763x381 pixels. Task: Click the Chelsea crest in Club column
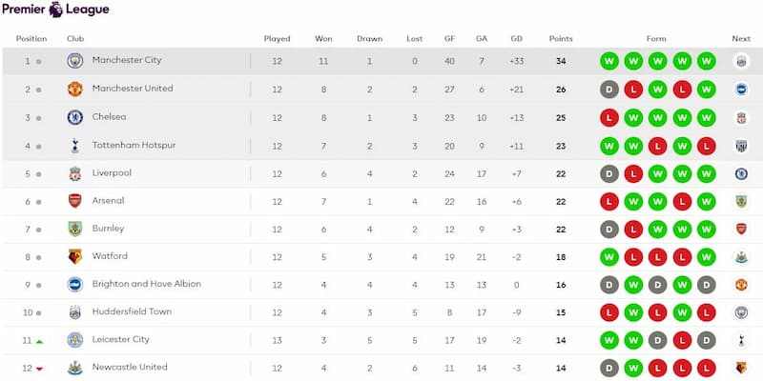pyautogui.click(x=75, y=117)
